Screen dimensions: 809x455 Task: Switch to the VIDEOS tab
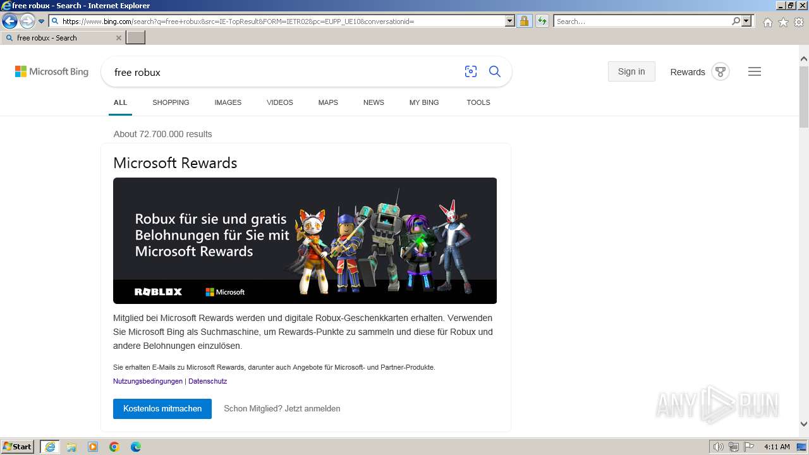280,102
